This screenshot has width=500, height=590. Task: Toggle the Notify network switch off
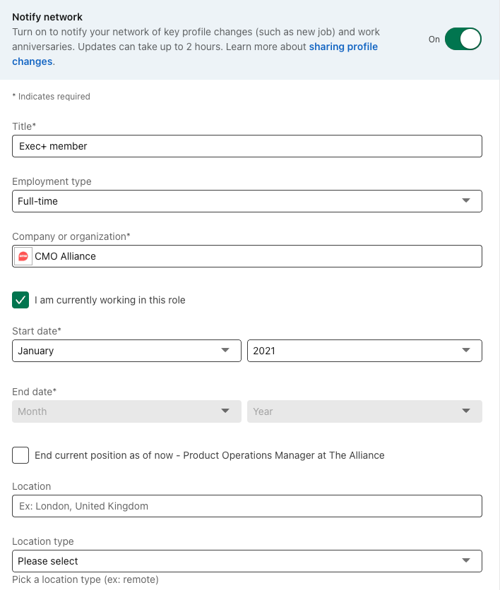(463, 40)
